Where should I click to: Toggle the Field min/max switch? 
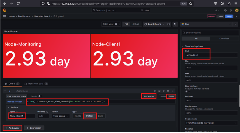(187, 92)
